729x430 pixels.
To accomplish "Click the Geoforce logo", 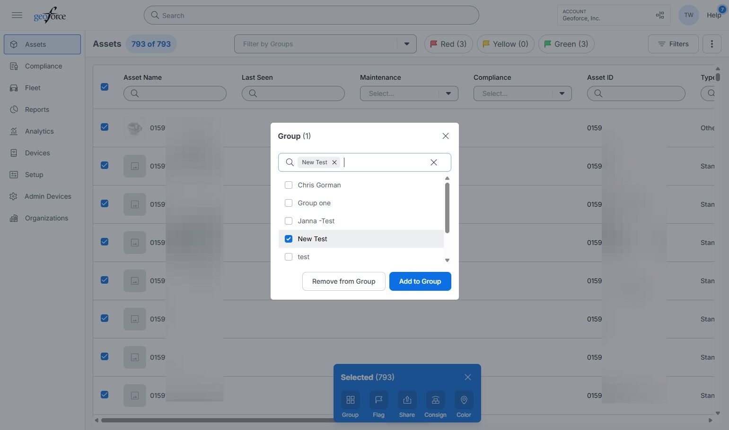I will [x=50, y=15].
